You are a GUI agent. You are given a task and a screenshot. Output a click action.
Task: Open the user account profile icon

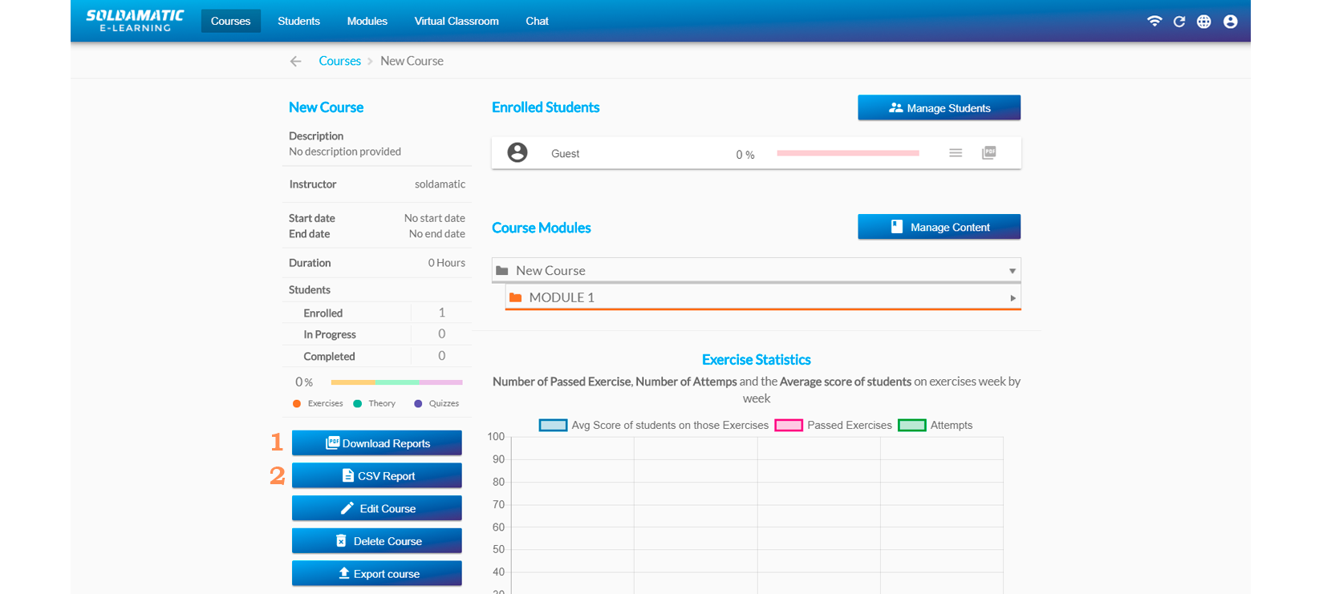1230,22
